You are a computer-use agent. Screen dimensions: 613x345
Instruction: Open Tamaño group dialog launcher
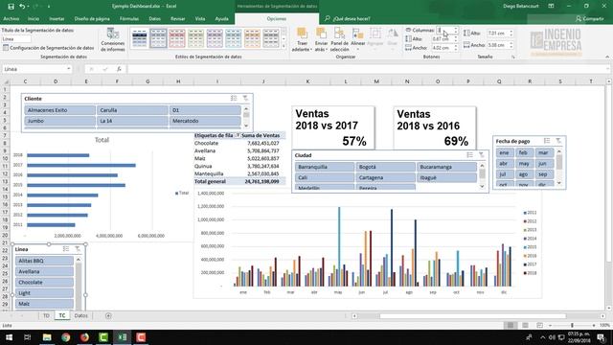click(x=513, y=57)
